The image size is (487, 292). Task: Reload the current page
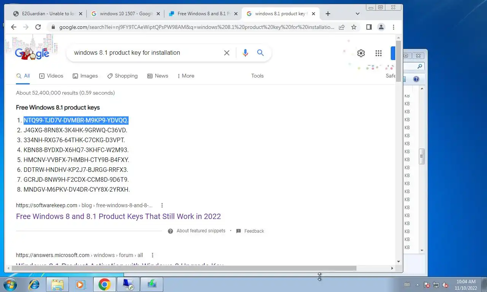pyautogui.click(x=38, y=27)
